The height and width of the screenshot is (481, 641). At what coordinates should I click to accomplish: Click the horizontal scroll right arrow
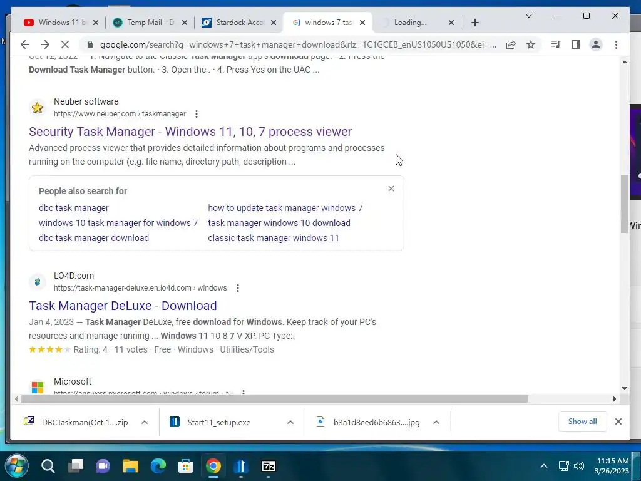coord(615,399)
